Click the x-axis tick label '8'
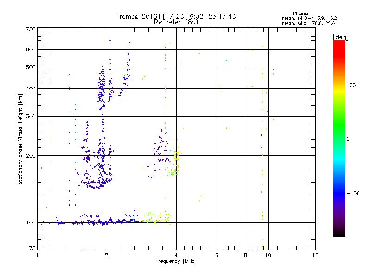 pos(246,255)
